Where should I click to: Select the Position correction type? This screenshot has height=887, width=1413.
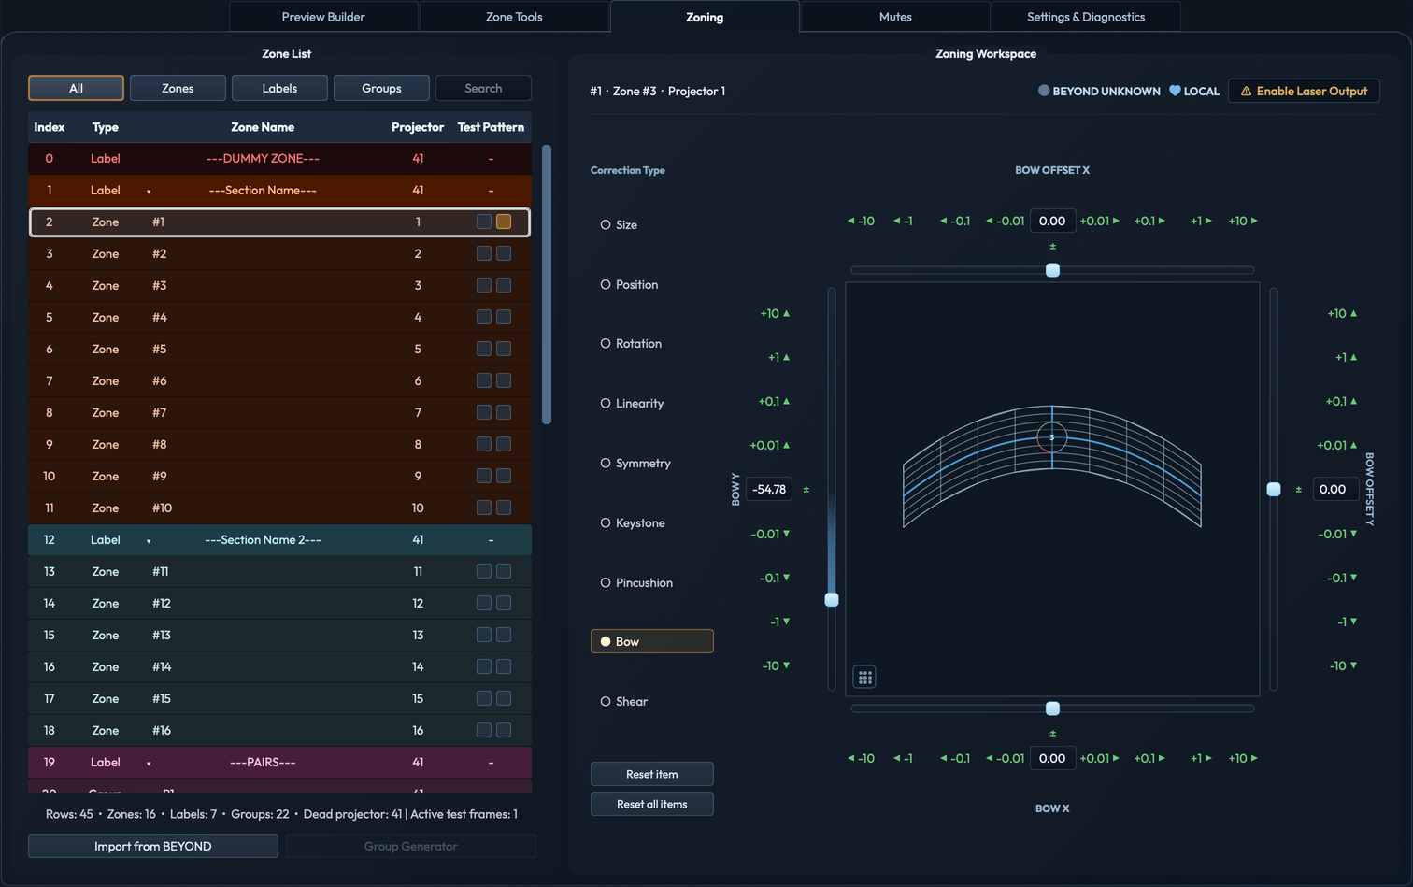coord(629,285)
